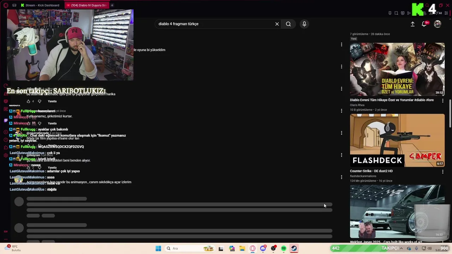Clear the YouTube search box text
The height and width of the screenshot is (254, 452).
pos(277,24)
